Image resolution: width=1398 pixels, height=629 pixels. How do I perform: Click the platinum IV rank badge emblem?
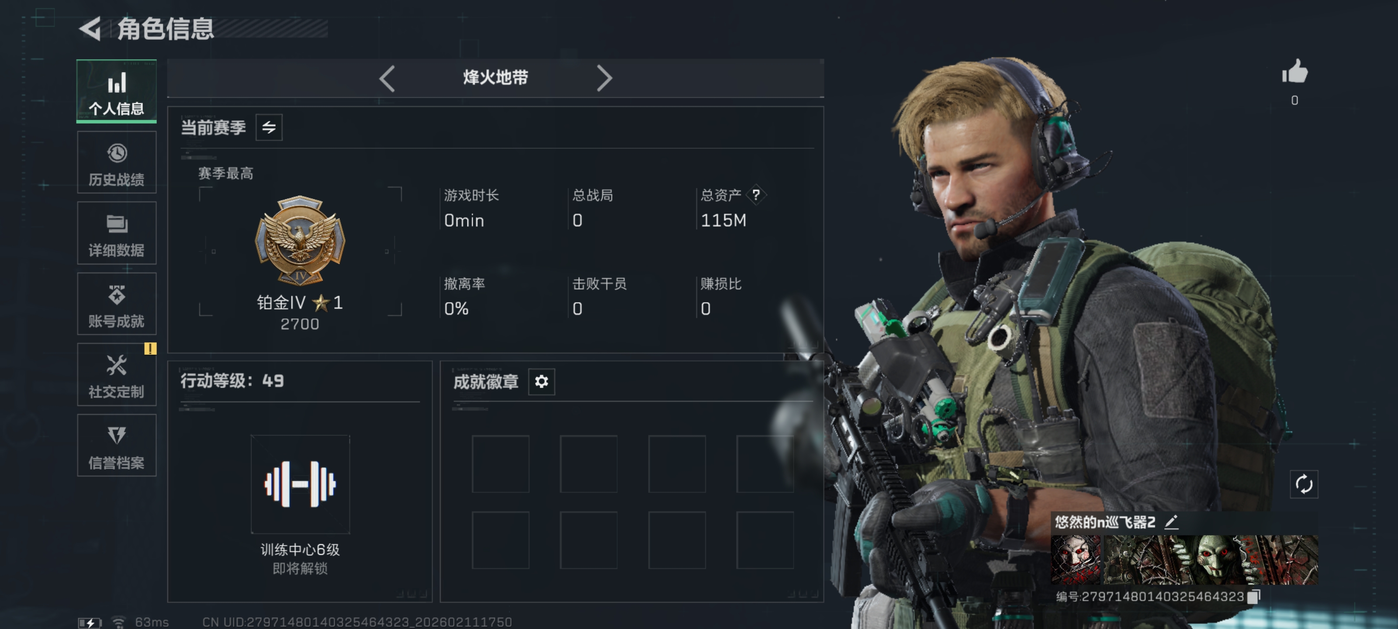click(300, 240)
